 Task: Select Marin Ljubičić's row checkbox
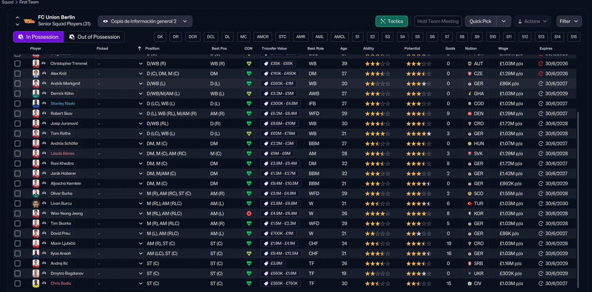(18, 244)
